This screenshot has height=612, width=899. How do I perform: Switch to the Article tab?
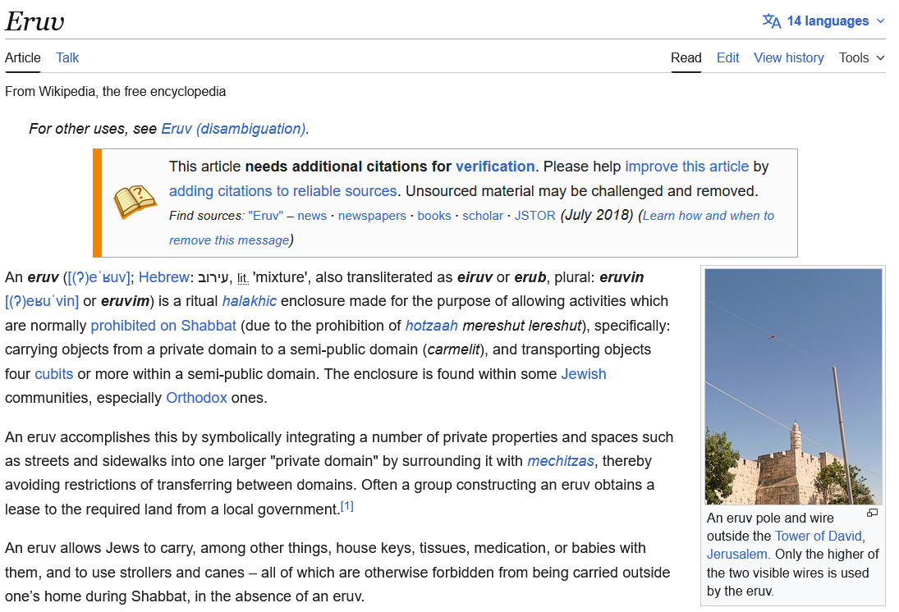pyautogui.click(x=23, y=58)
